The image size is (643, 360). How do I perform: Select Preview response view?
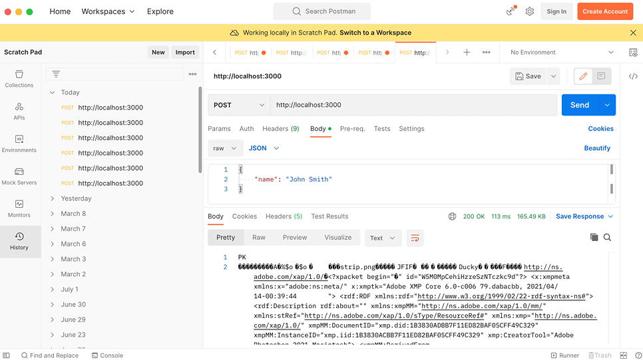click(295, 238)
